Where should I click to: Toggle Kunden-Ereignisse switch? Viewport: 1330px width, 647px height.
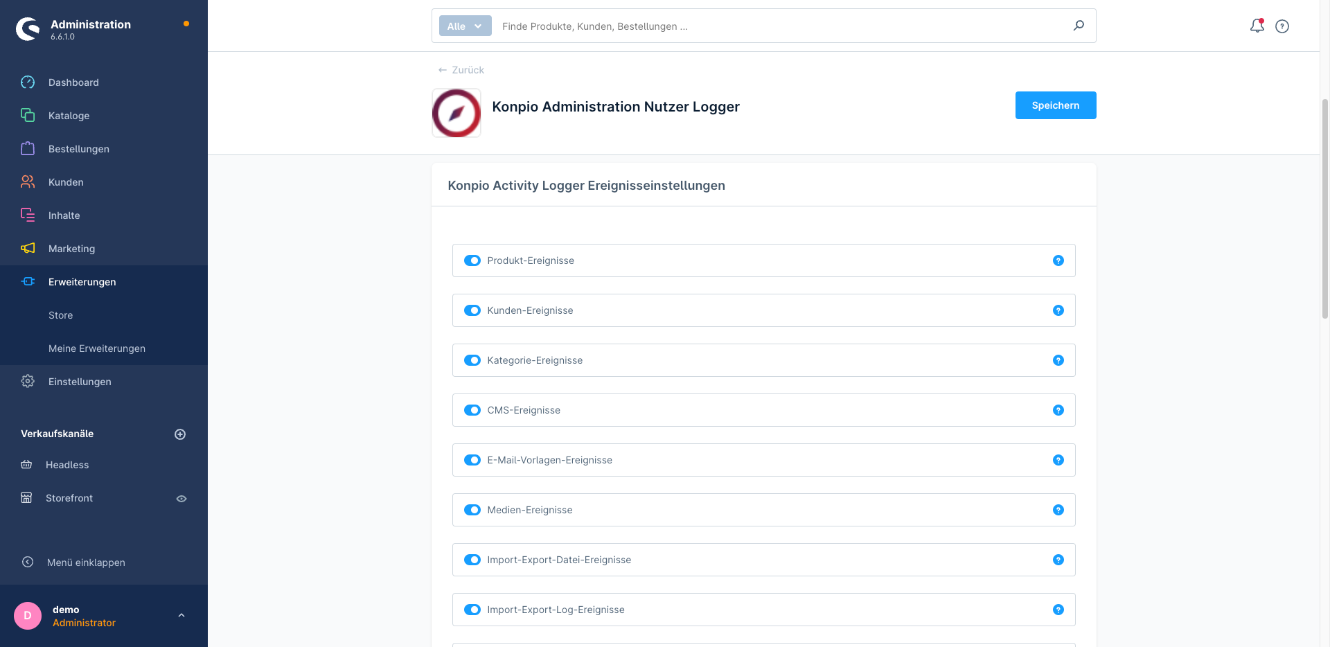[x=472, y=310]
